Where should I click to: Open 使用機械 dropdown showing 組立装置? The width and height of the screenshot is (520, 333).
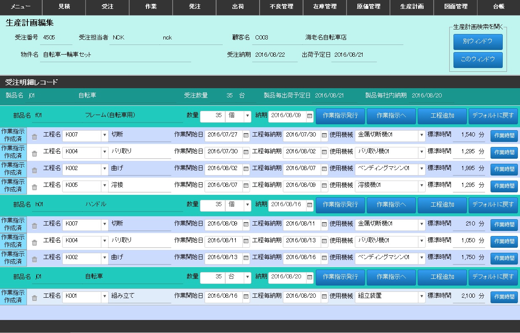pyautogui.click(x=422, y=296)
